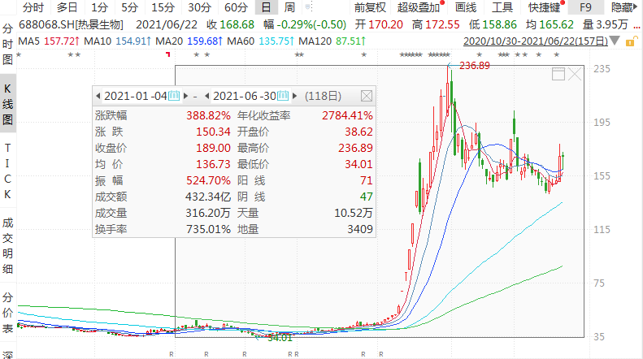Open the date range dropdown triangle
This screenshot has height=359, width=643.
615,41
